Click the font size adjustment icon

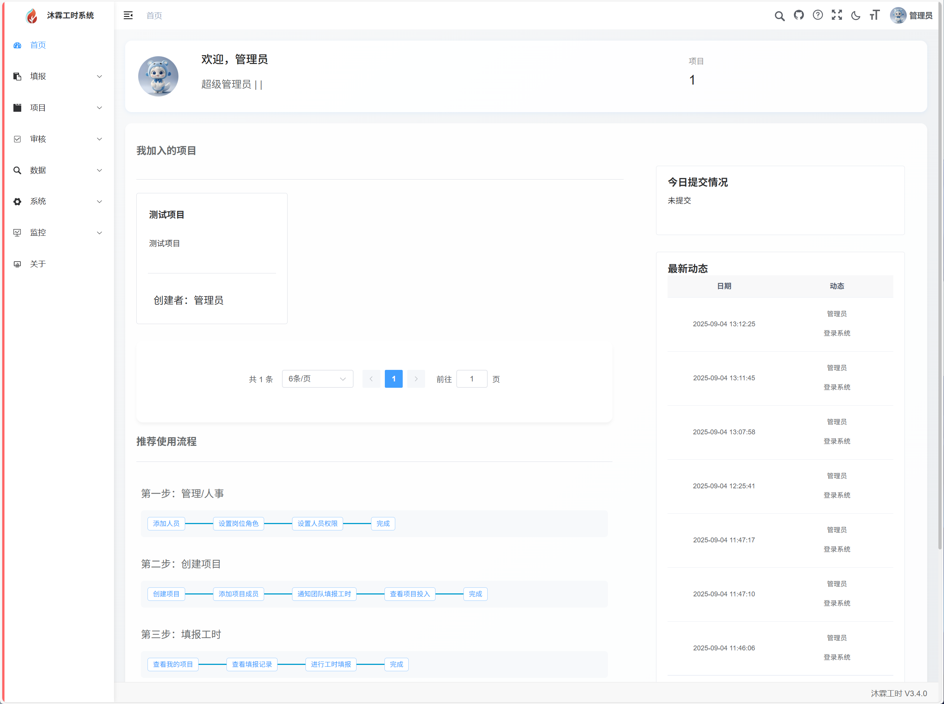point(875,15)
